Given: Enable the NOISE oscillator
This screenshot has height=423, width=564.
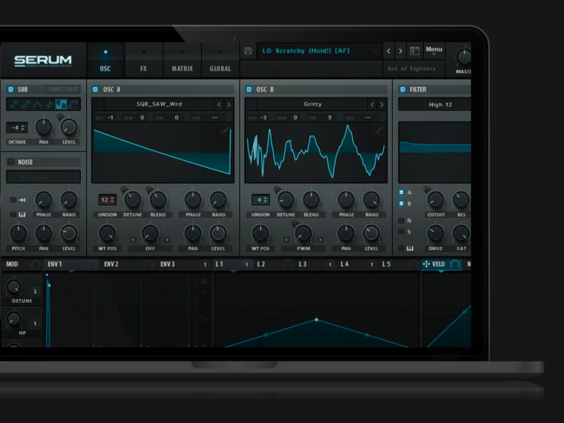Looking at the screenshot, I should [11, 162].
